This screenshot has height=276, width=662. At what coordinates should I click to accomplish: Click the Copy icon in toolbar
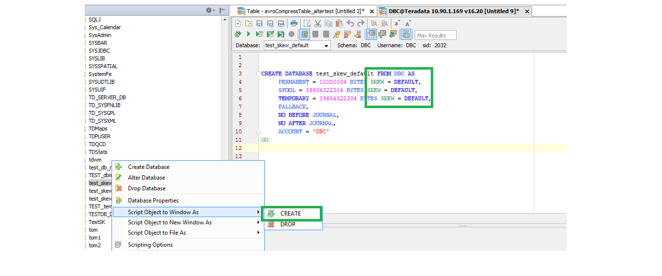(329, 23)
